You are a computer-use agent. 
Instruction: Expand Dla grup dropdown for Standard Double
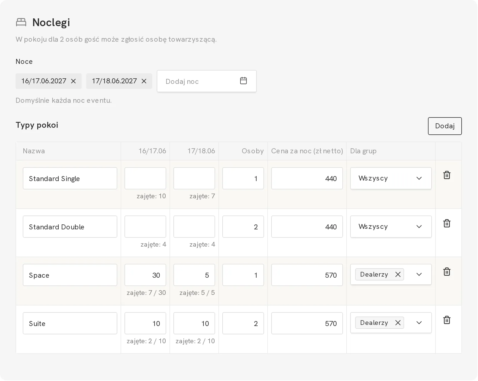point(391,227)
